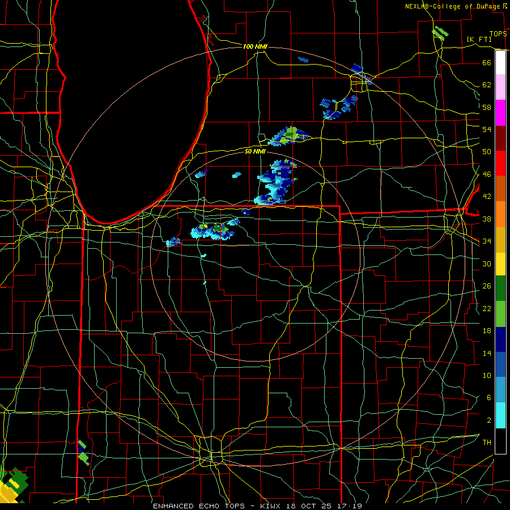Click the legend value "58"
510x510 pixels.
click(487, 107)
